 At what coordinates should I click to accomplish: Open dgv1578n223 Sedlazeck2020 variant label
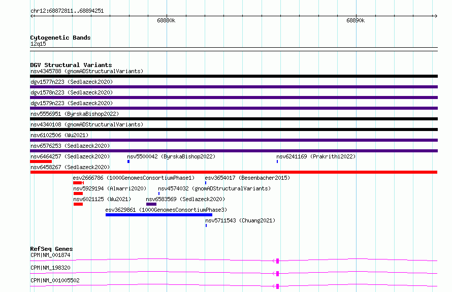click(x=72, y=92)
